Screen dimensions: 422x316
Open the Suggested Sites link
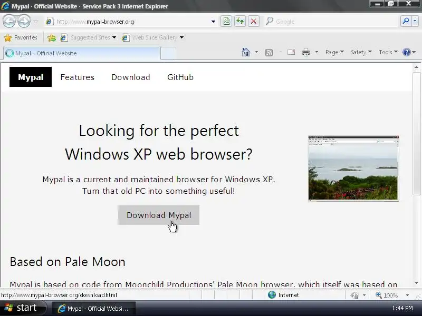point(89,37)
